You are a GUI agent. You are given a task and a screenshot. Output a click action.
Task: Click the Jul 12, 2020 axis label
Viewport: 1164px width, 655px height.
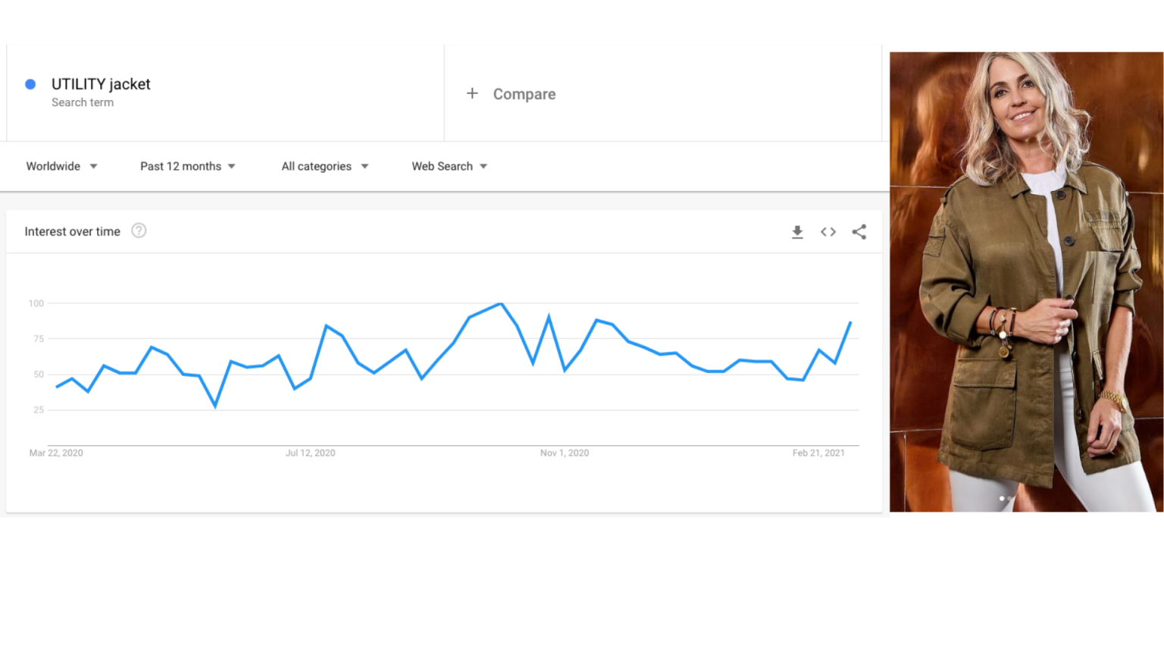click(310, 453)
